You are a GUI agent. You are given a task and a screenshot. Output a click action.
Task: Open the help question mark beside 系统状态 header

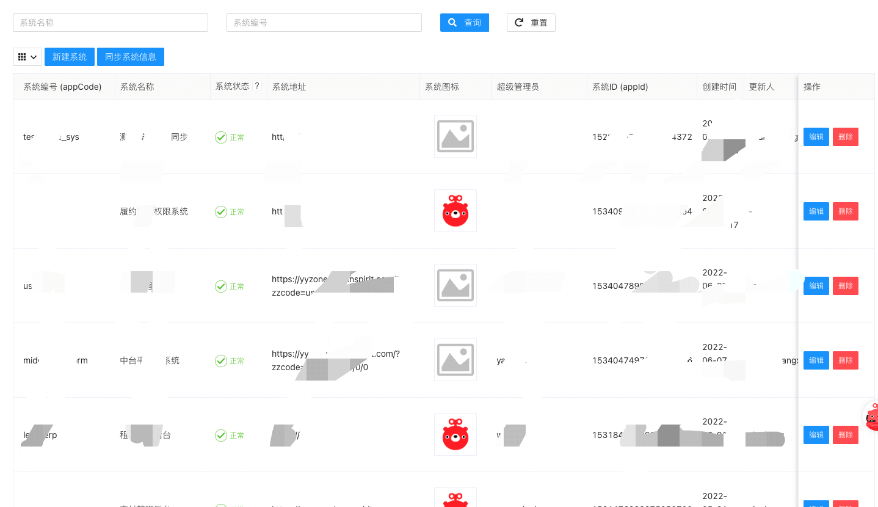pos(257,86)
